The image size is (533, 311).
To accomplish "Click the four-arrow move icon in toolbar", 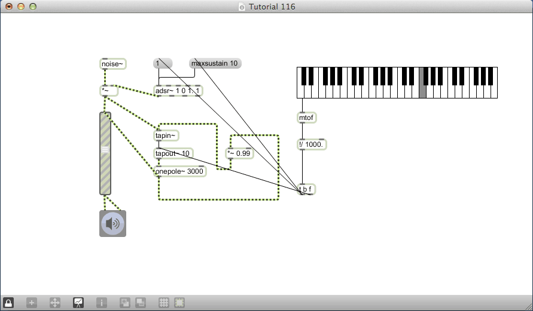I will click(x=54, y=303).
